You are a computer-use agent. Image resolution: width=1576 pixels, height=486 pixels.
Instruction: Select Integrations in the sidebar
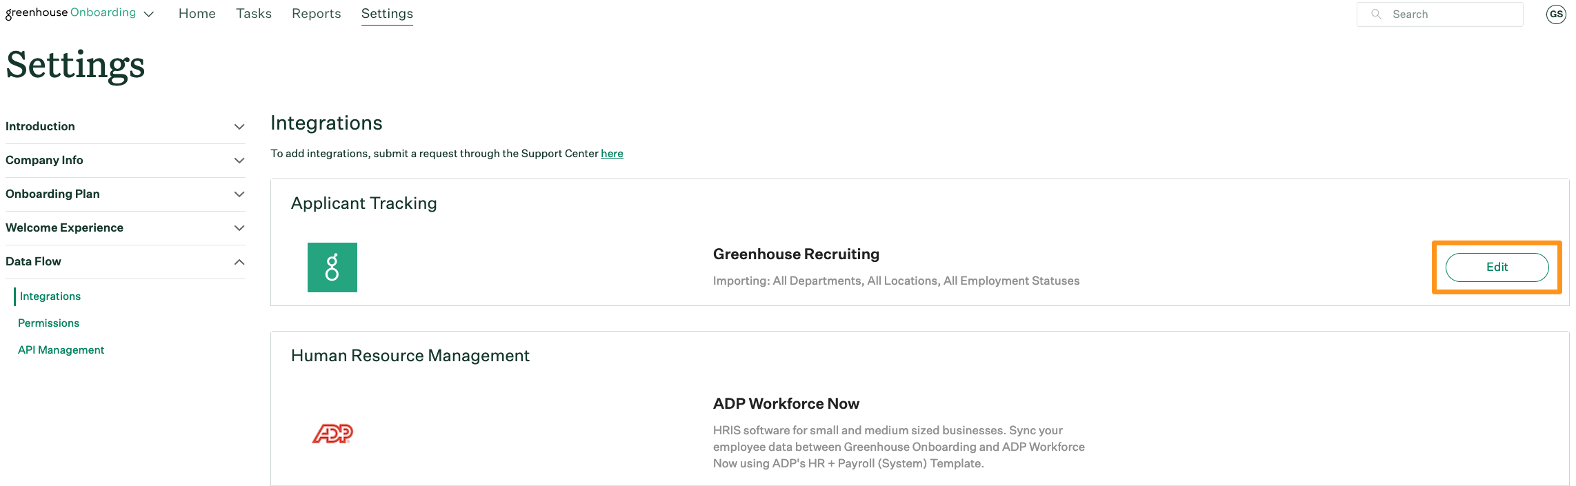click(x=50, y=296)
